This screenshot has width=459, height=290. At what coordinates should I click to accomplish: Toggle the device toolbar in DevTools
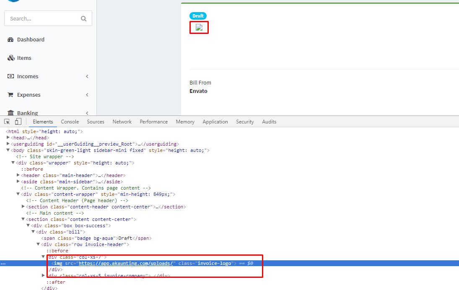point(18,121)
